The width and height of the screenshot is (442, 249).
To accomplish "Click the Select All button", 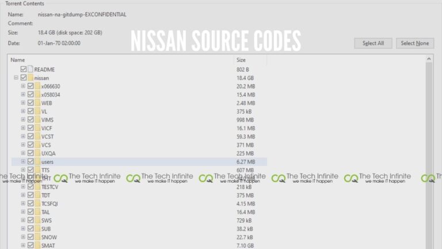I will coord(373,43).
